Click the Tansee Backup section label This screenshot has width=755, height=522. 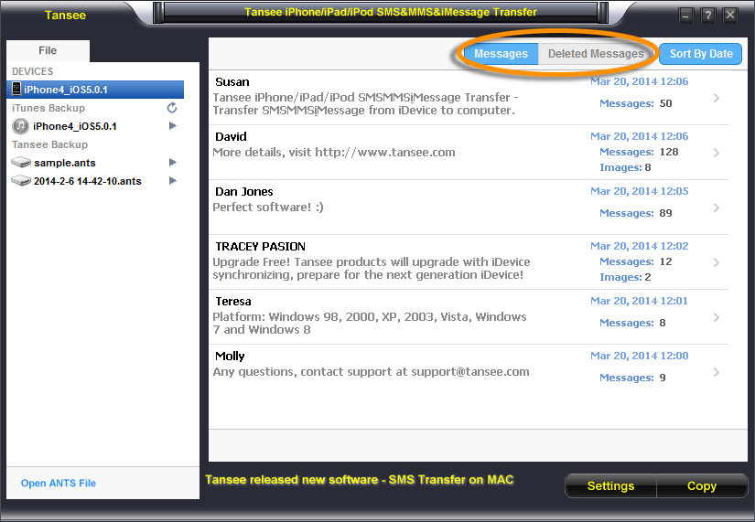[x=49, y=144]
